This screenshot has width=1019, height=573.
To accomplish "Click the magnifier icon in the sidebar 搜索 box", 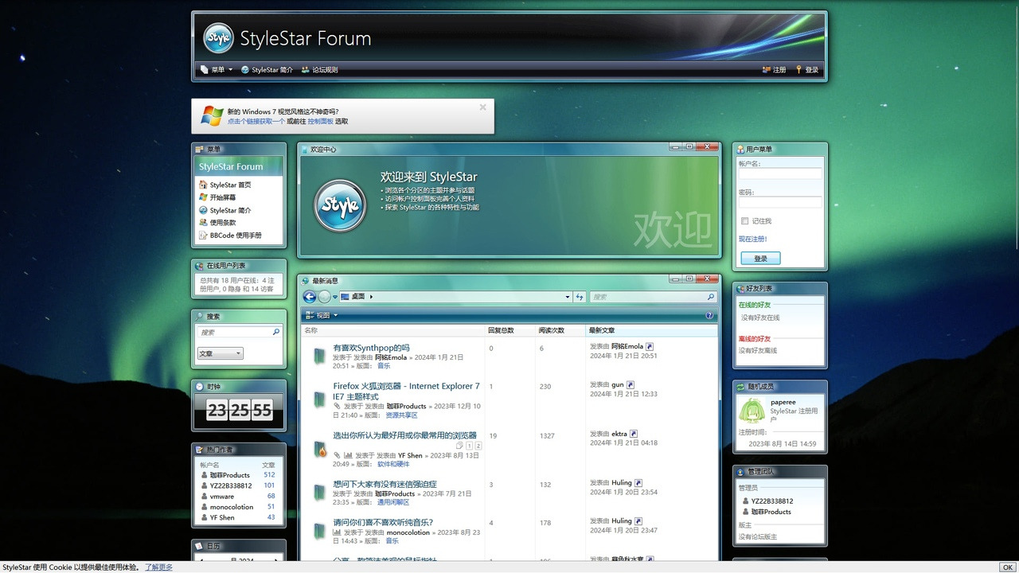I will coord(276,332).
